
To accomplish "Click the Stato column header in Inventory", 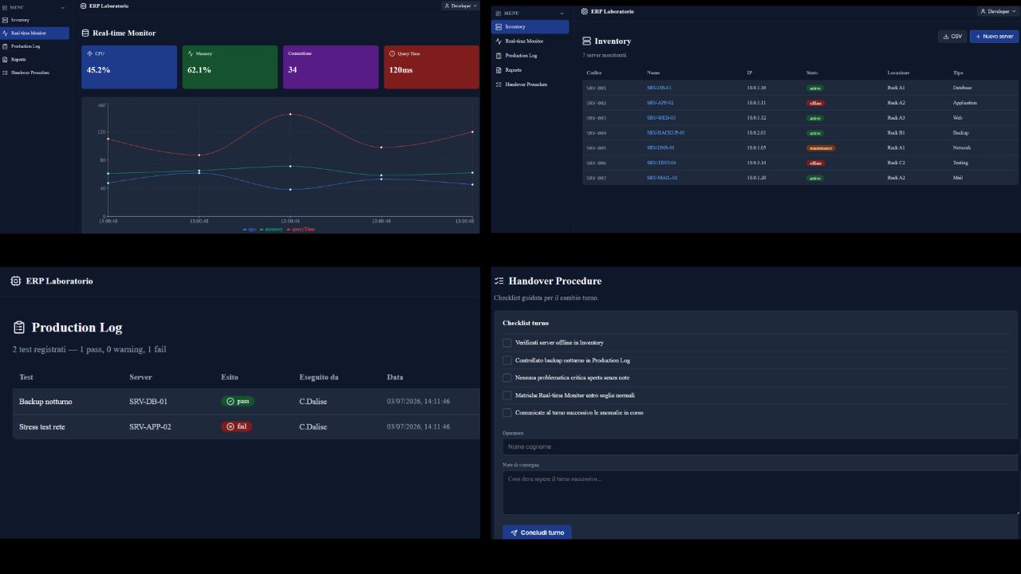I will pos(812,73).
